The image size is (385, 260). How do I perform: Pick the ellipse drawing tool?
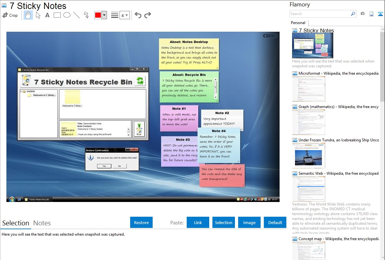point(67,15)
